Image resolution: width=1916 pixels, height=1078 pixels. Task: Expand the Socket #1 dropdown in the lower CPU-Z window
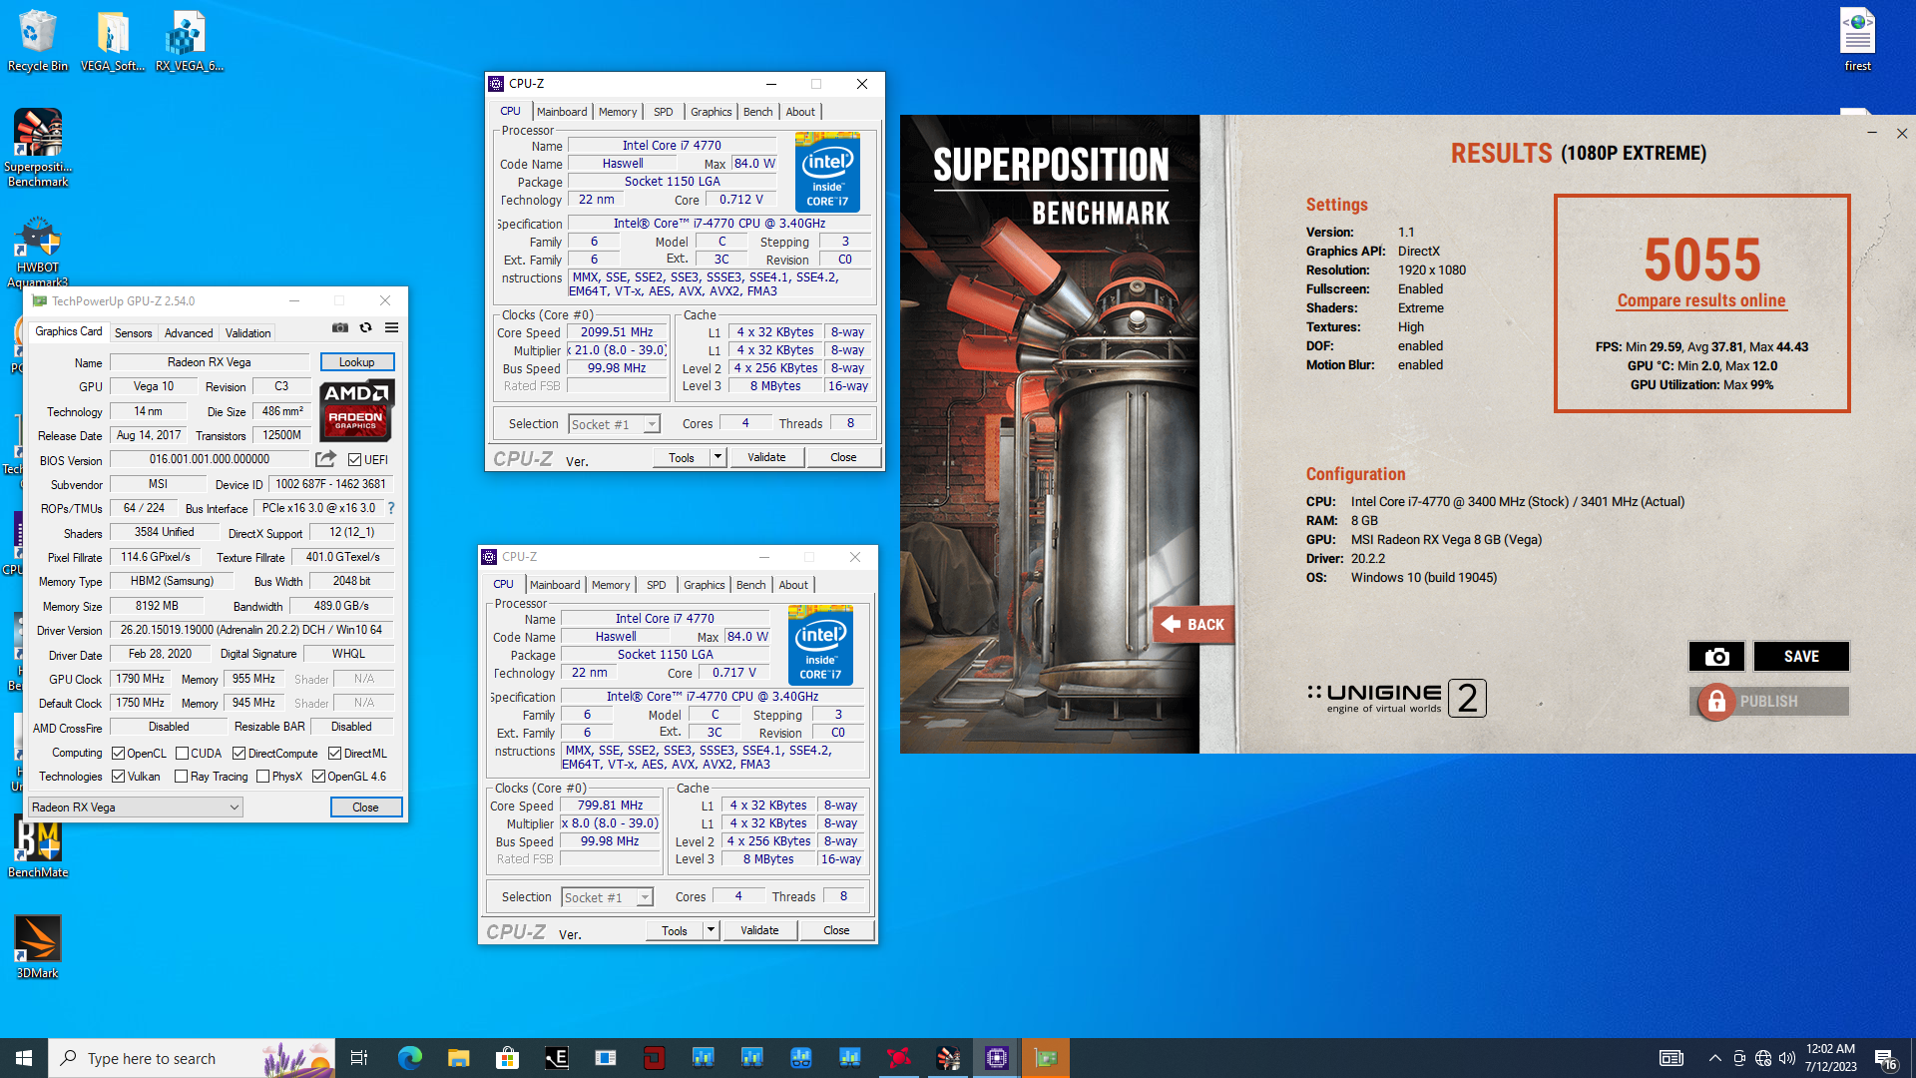pos(608,897)
